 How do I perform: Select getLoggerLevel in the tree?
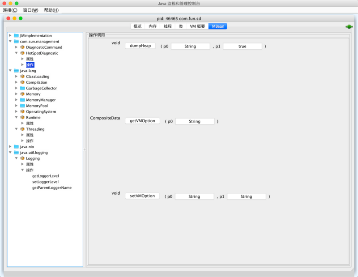[x=46, y=176]
